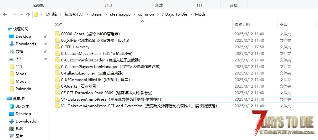Select V1-OakravenAmmoPress（奥克瑞文弹药压制机-附属模组）folder icon
The width and height of the screenshot is (318, 140).
point(57,99)
